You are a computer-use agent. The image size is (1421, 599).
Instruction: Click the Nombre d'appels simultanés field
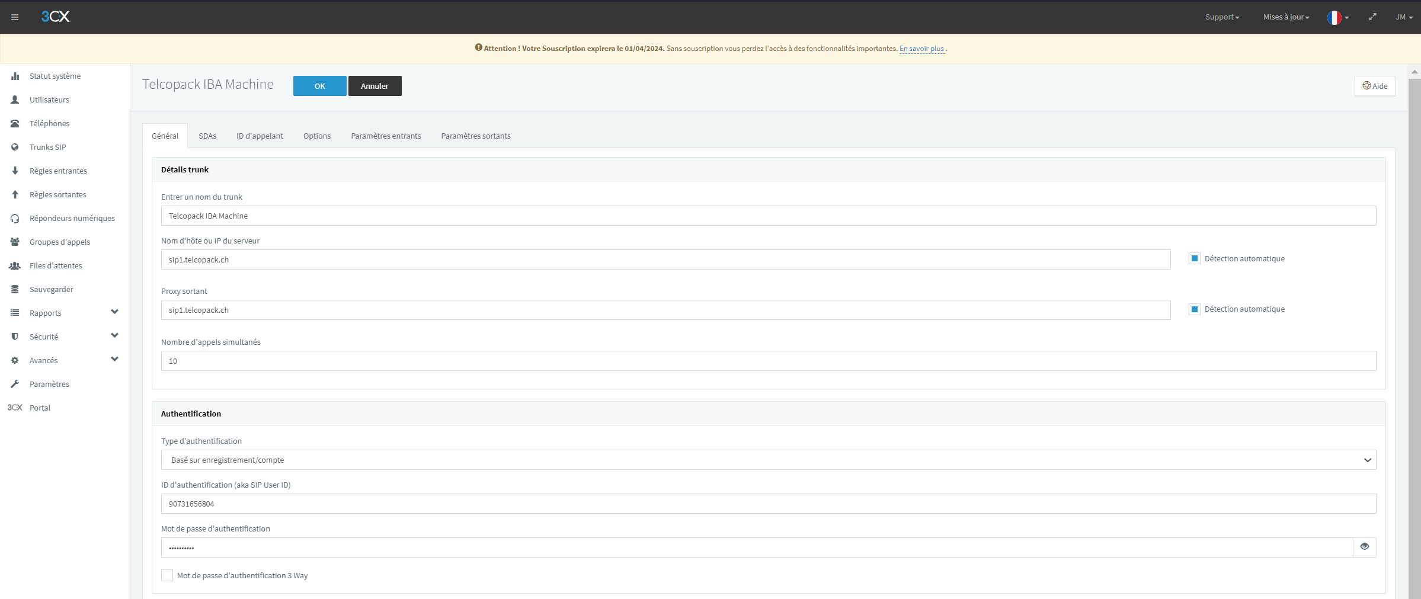769,361
